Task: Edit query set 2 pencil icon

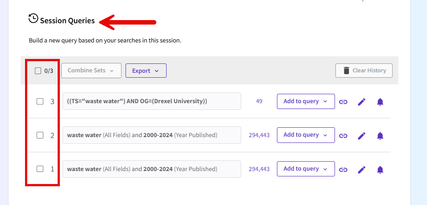Action: pos(362,135)
